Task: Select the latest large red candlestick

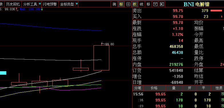Action: click(x=102, y=58)
